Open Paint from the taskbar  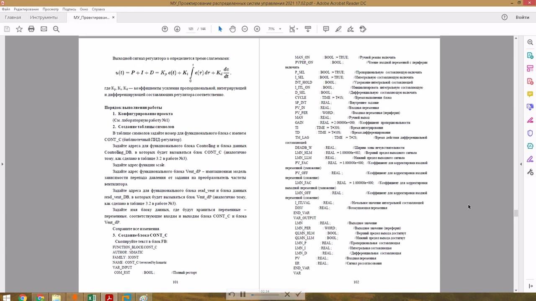(143, 298)
